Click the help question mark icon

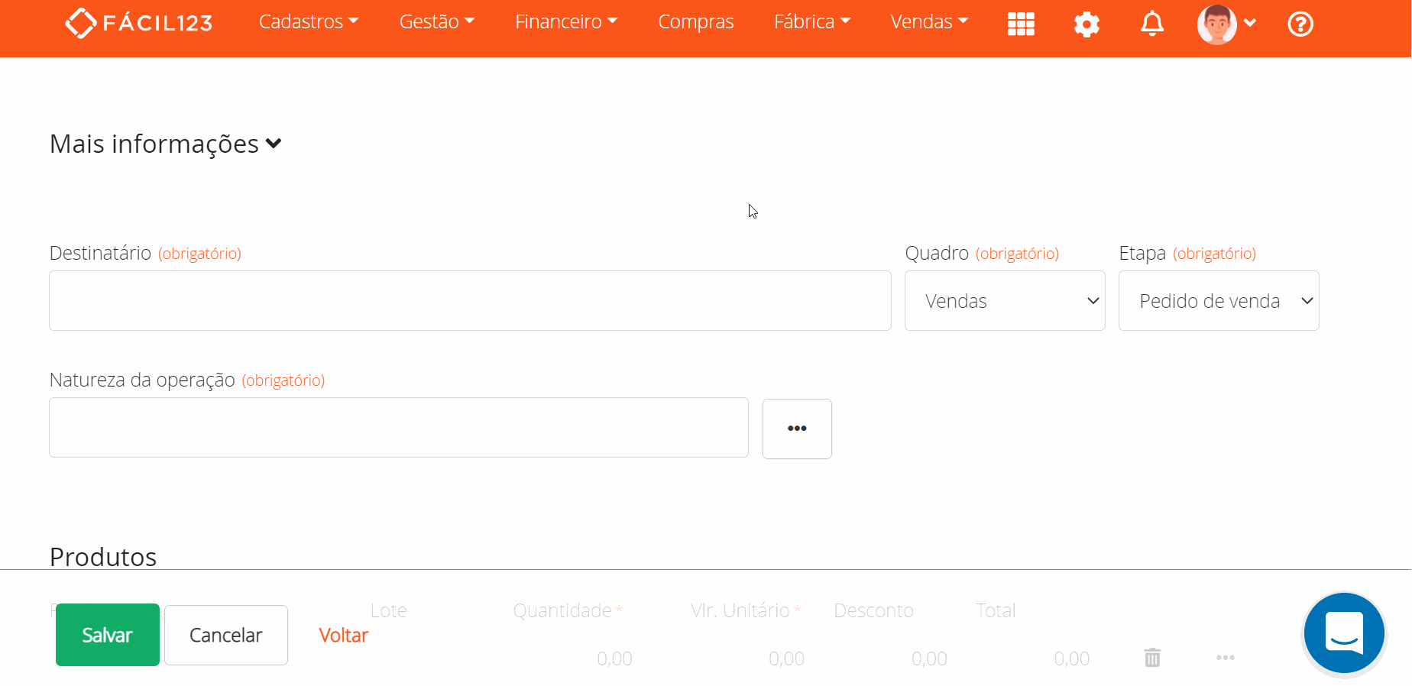tap(1300, 24)
